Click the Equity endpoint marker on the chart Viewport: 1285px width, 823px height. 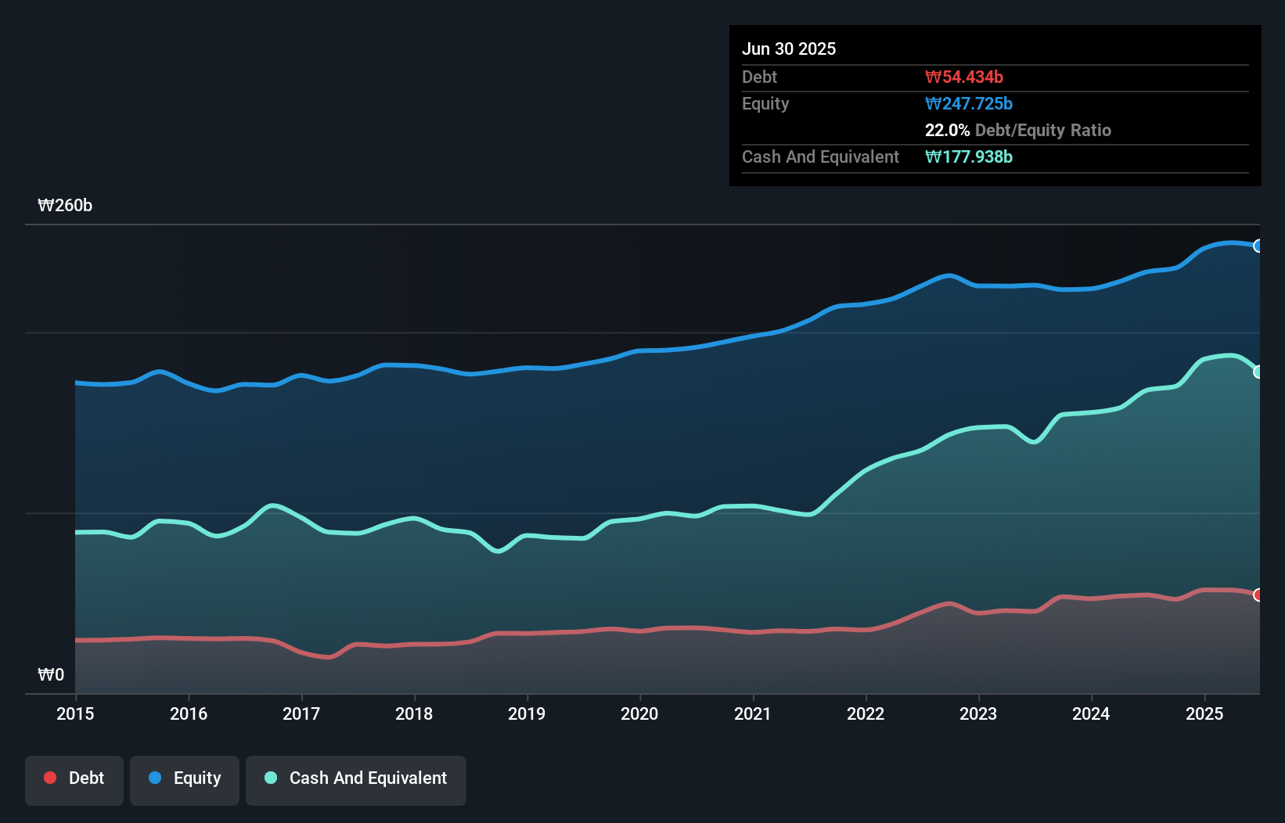1258,246
